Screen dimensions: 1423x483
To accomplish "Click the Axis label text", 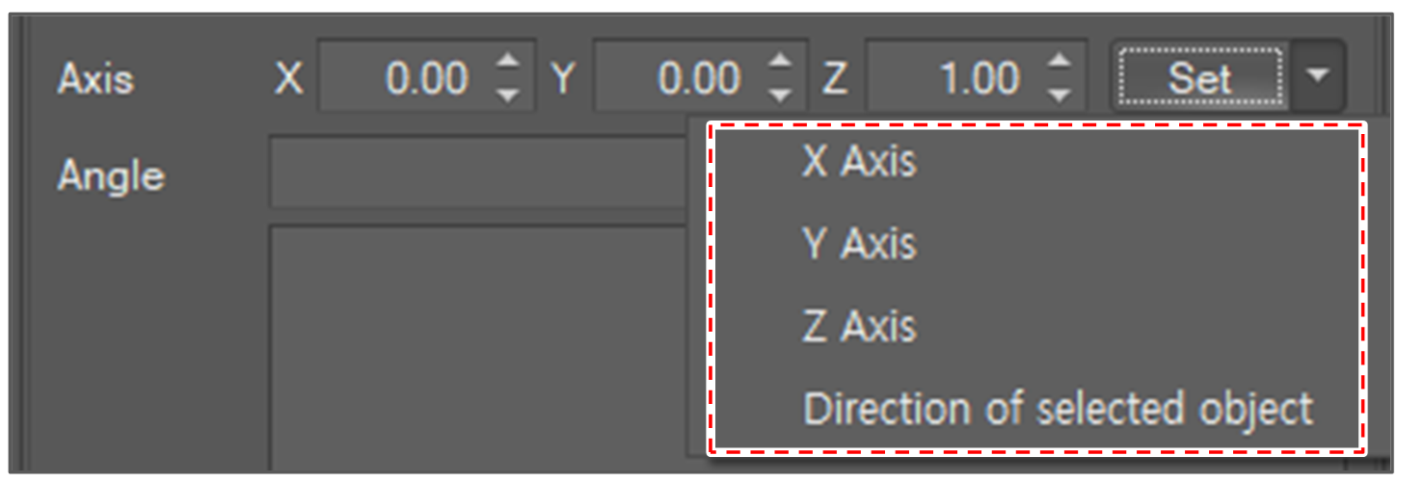I will pos(94,78).
